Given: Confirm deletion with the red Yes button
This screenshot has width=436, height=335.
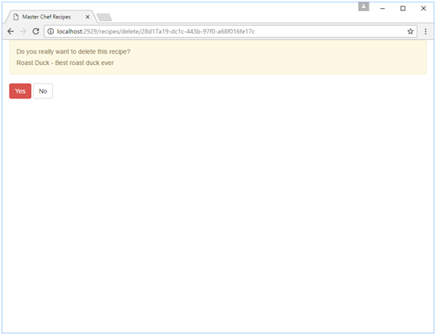Looking at the screenshot, I should pos(20,91).
